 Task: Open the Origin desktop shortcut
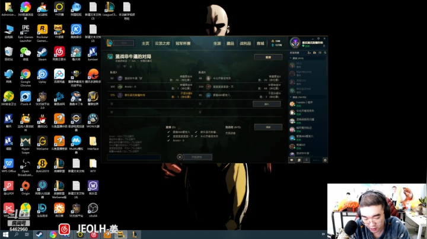click(x=26, y=188)
